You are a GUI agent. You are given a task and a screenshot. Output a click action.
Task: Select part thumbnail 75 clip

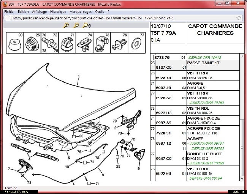(x=102, y=43)
